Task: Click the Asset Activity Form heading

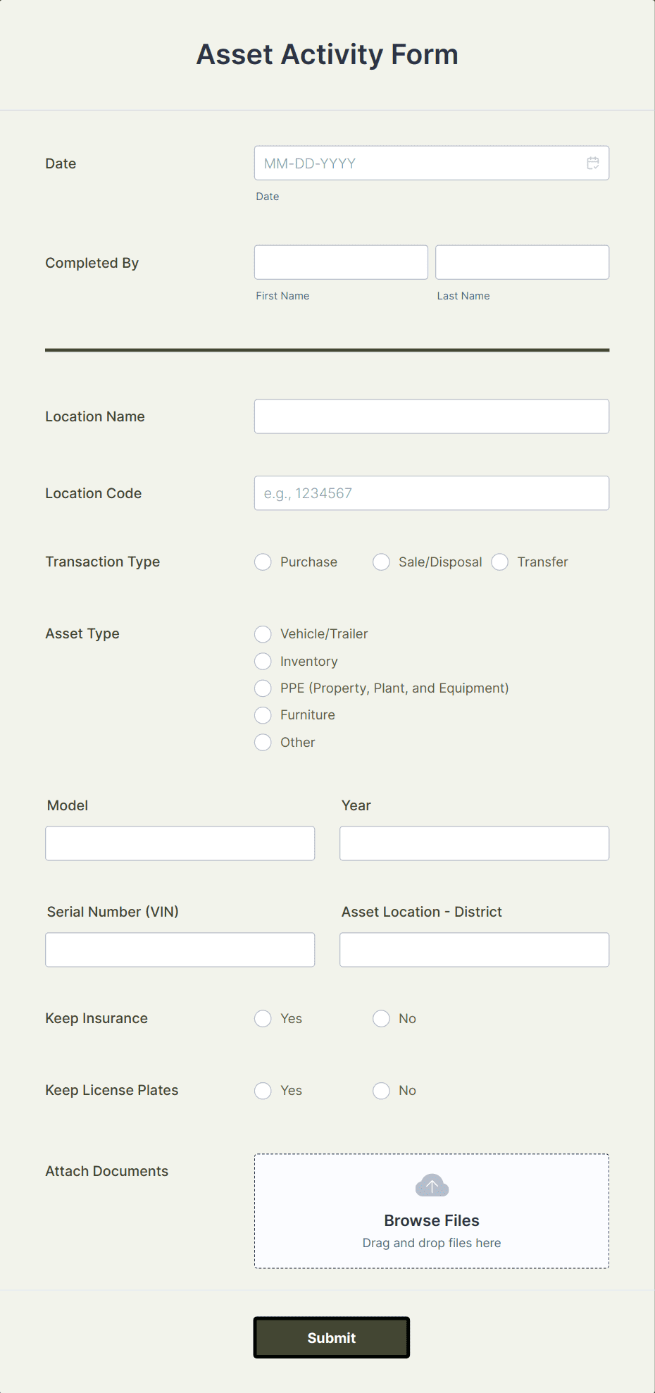Action: tap(327, 54)
